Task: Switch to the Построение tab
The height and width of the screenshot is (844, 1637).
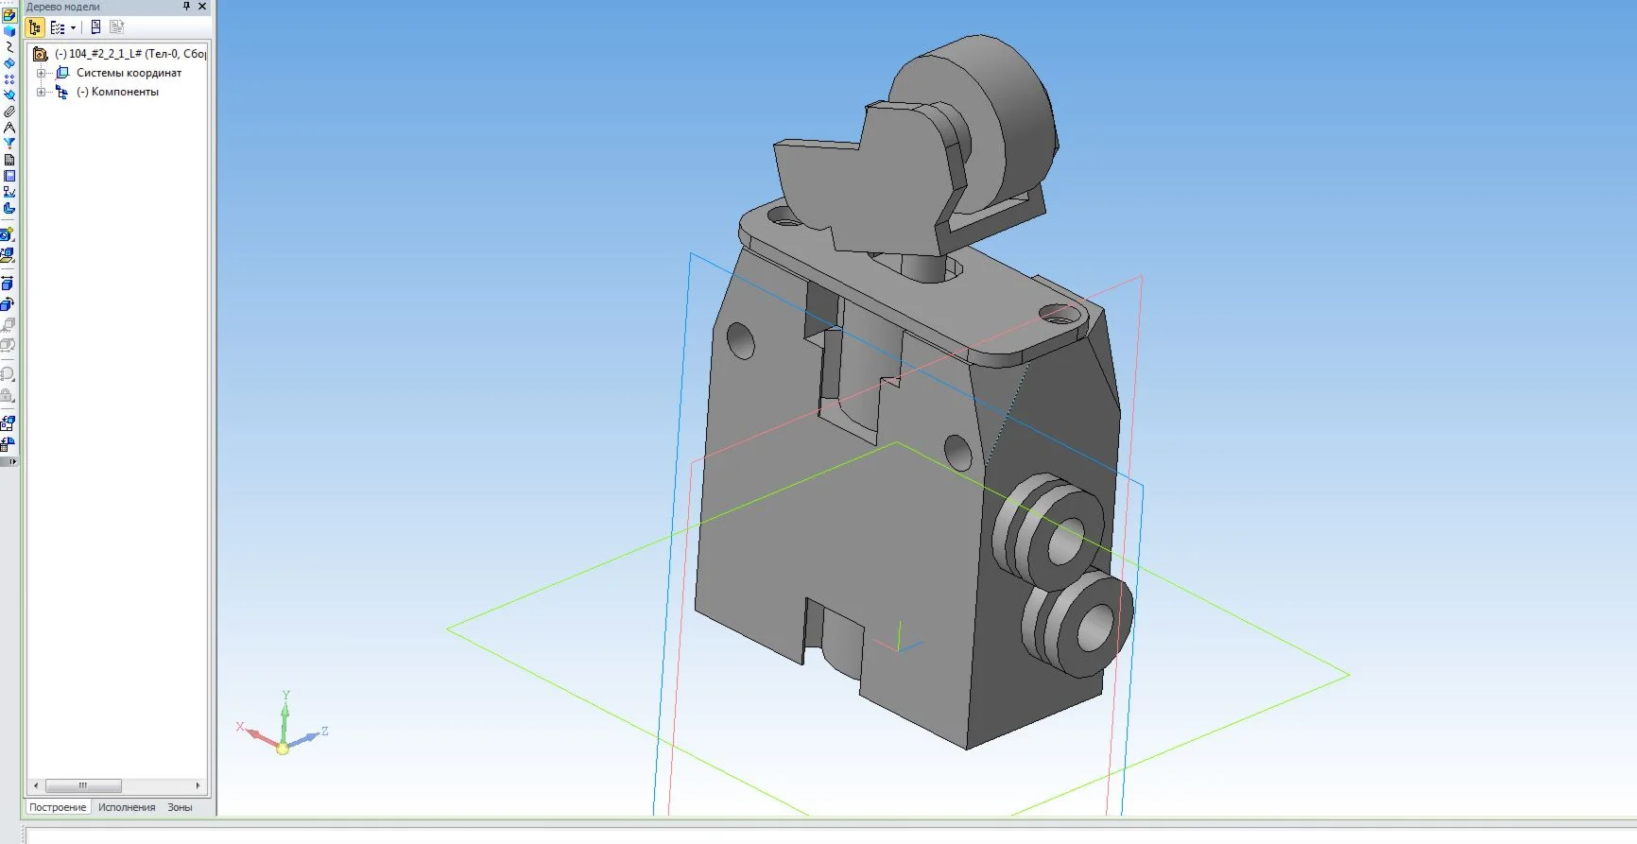Action: click(58, 807)
